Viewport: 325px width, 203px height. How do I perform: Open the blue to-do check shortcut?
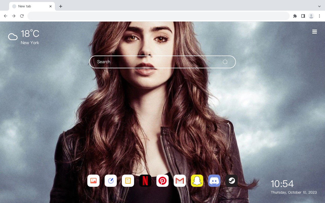coord(111,181)
